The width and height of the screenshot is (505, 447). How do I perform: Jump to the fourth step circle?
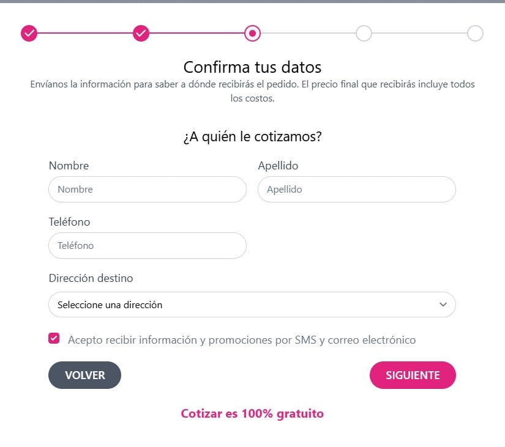click(x=364, y=33)
